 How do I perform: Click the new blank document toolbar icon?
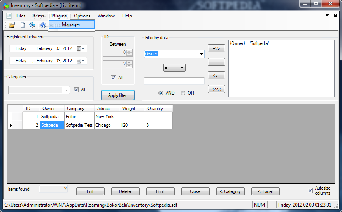23,25
